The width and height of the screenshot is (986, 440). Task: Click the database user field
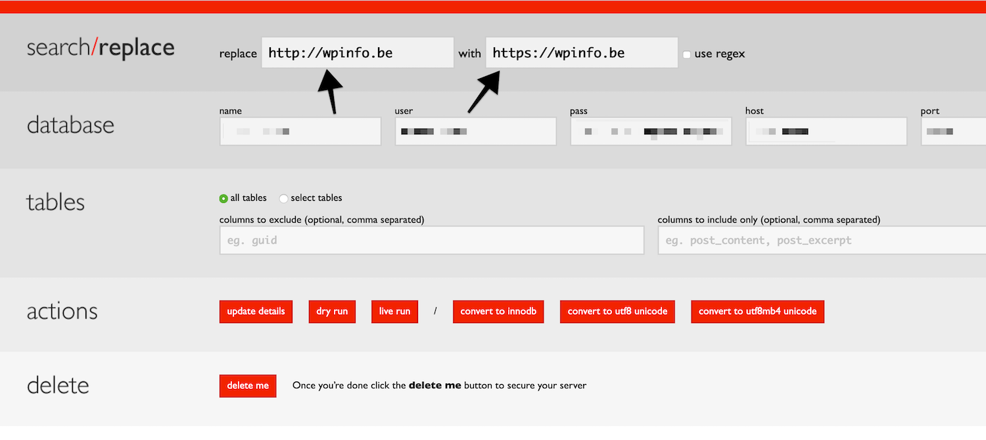pos(475,131)
